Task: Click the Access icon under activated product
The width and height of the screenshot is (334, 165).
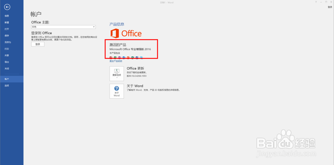Action: click(x=111, y=58)
